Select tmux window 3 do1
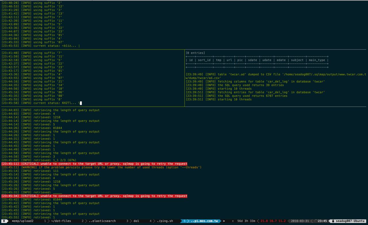The height and width of the screenshot is (225, 368). 133,221
